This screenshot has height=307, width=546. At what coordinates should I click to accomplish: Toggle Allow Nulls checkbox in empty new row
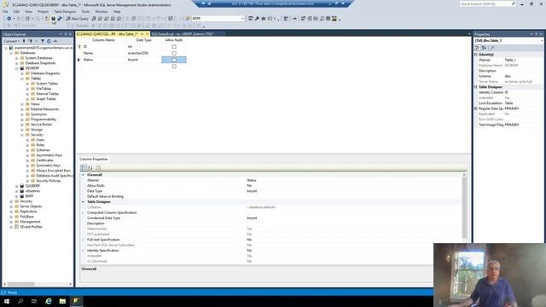tap(174, 67)
